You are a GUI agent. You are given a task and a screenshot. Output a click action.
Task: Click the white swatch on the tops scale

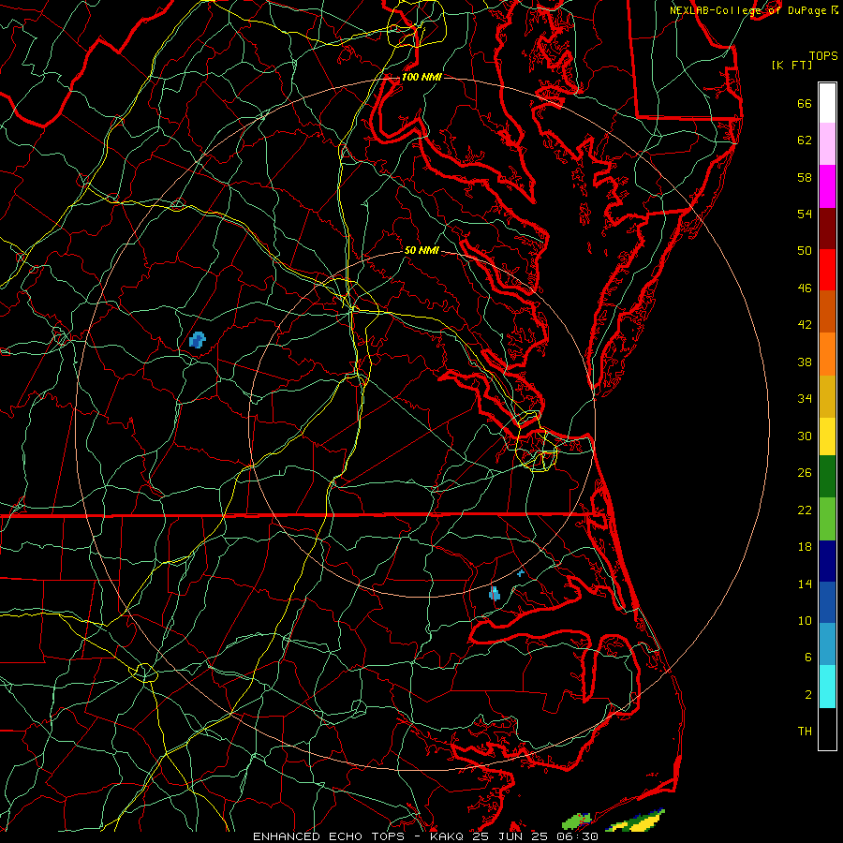827,103
